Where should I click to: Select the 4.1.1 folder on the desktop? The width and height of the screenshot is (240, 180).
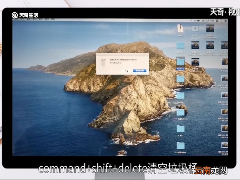(x=180, y=129)
